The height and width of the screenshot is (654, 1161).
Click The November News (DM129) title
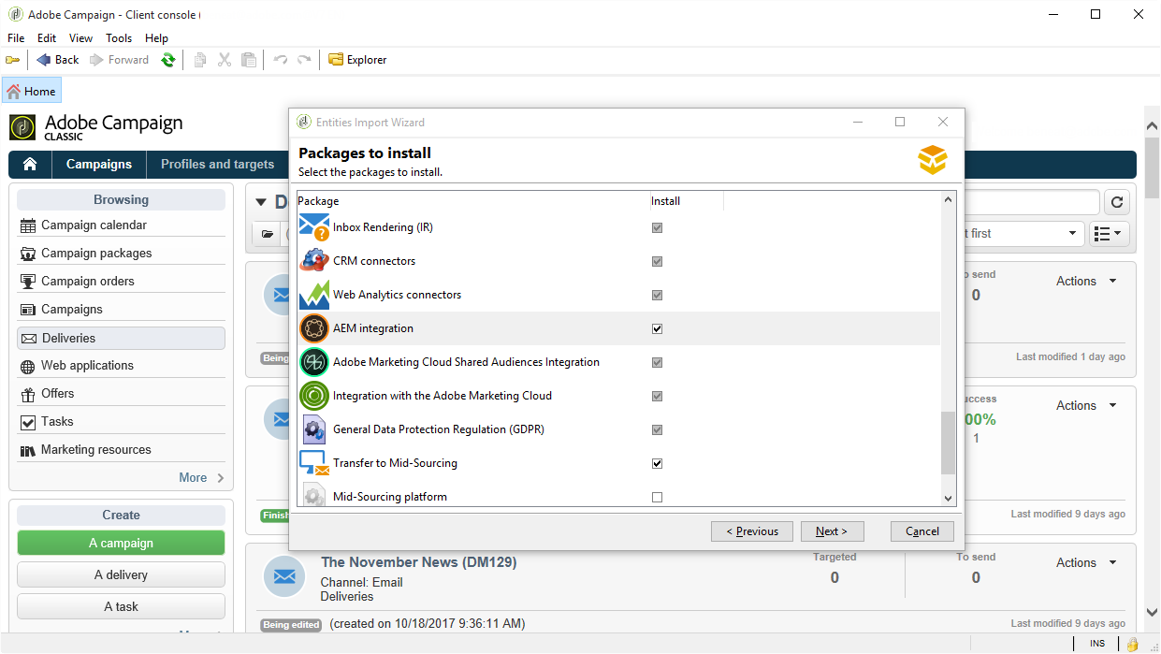point(418,562)
